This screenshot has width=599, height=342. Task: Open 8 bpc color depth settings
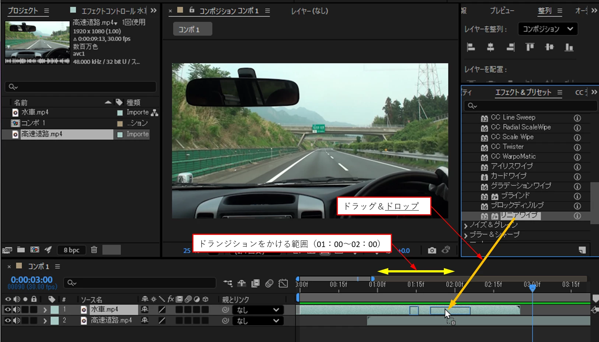tap(71, 250)
